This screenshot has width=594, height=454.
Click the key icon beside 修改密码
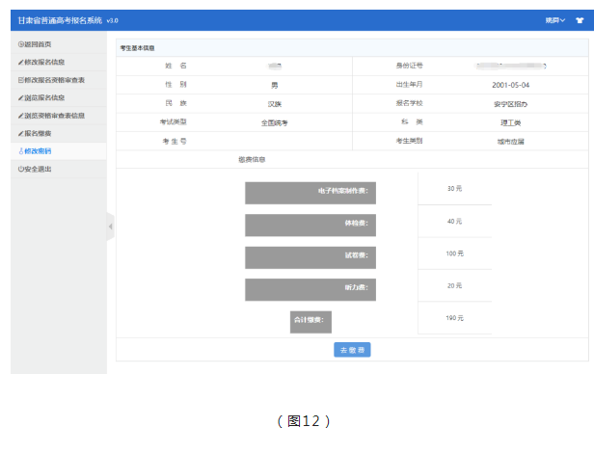(x=20, y=151)
